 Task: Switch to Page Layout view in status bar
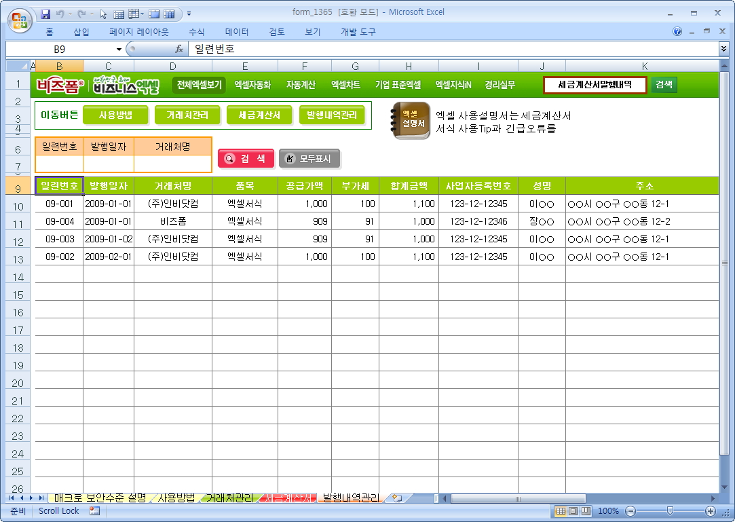[573, 511]
